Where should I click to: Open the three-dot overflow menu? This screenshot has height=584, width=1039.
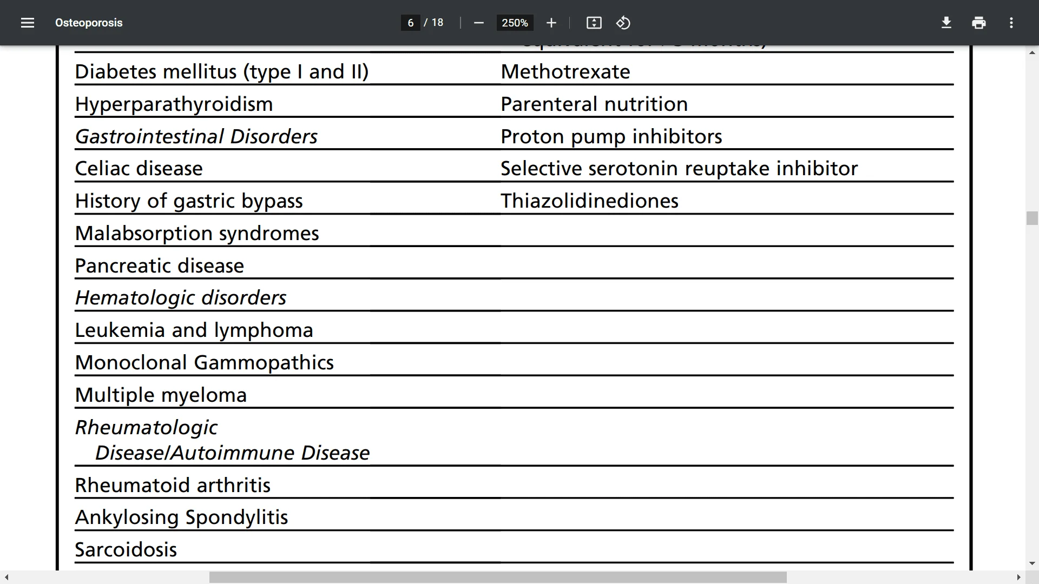(1012, 23)
